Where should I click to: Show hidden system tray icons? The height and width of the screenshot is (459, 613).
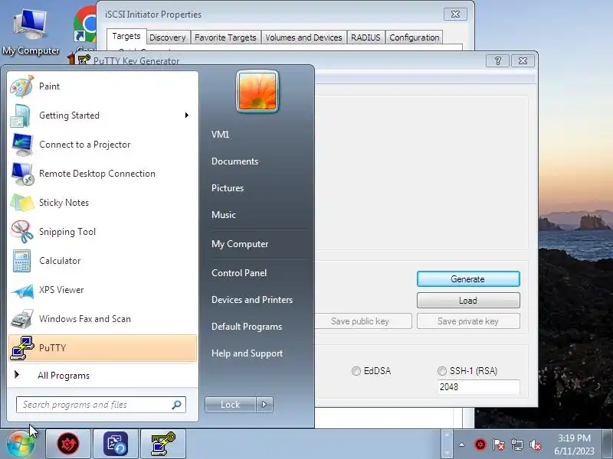tap(462, 444)
